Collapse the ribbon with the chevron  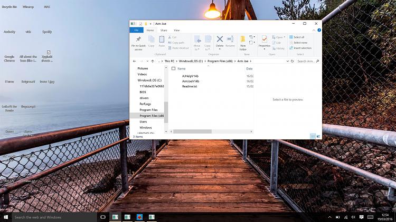(x=314, y=30)
